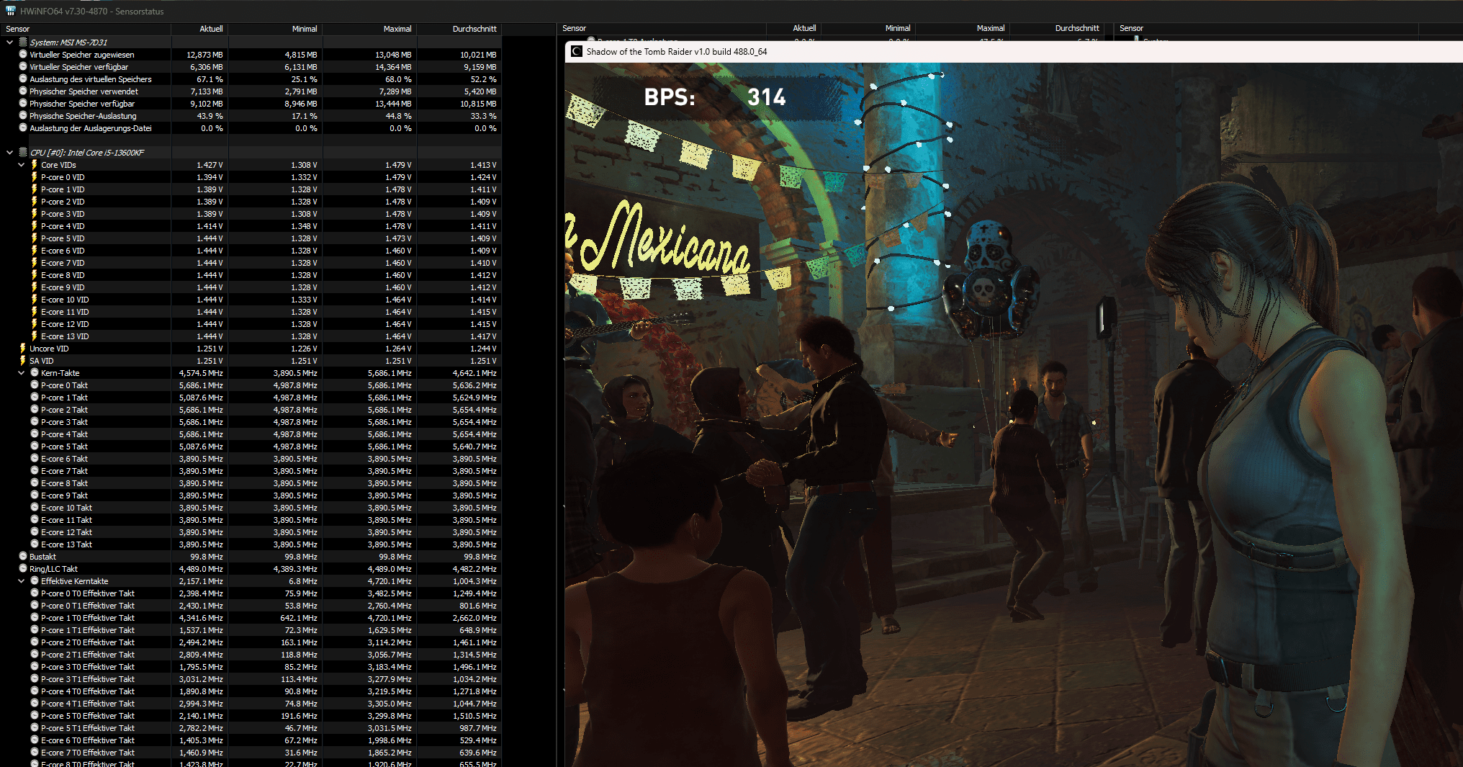
Task: Click the Shadow of the Tomb Raider window icon
Action: tap(576, 51)
